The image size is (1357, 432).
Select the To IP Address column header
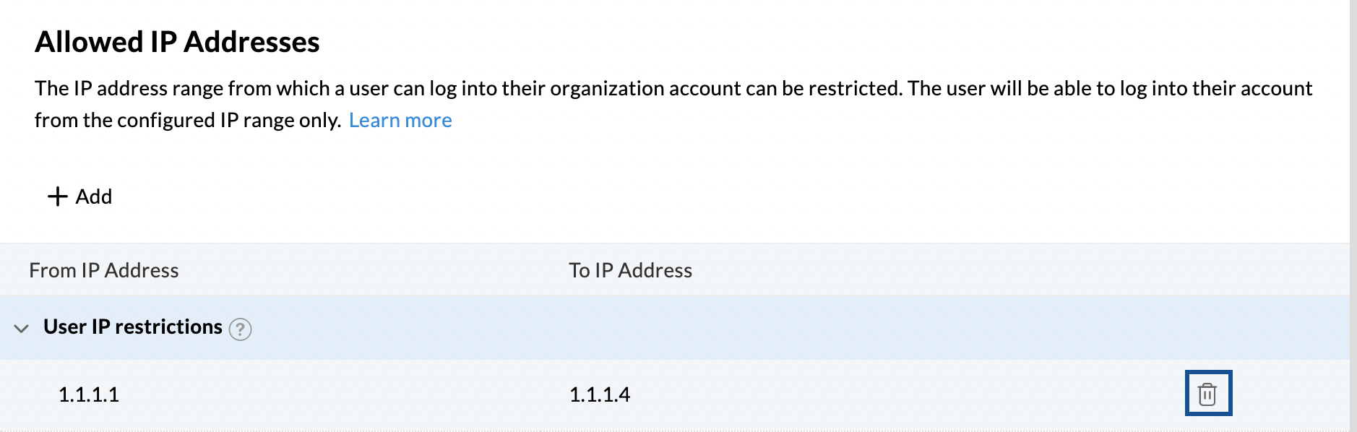pyautogui.click(x=630, y=269)
